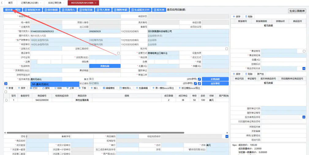The width and height of the screenshot is (309, 155).
Task: Click the 上移 move-up button
Action: 70,88
